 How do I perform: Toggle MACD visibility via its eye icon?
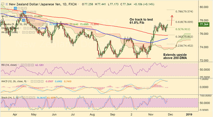[x=32, y=81]
